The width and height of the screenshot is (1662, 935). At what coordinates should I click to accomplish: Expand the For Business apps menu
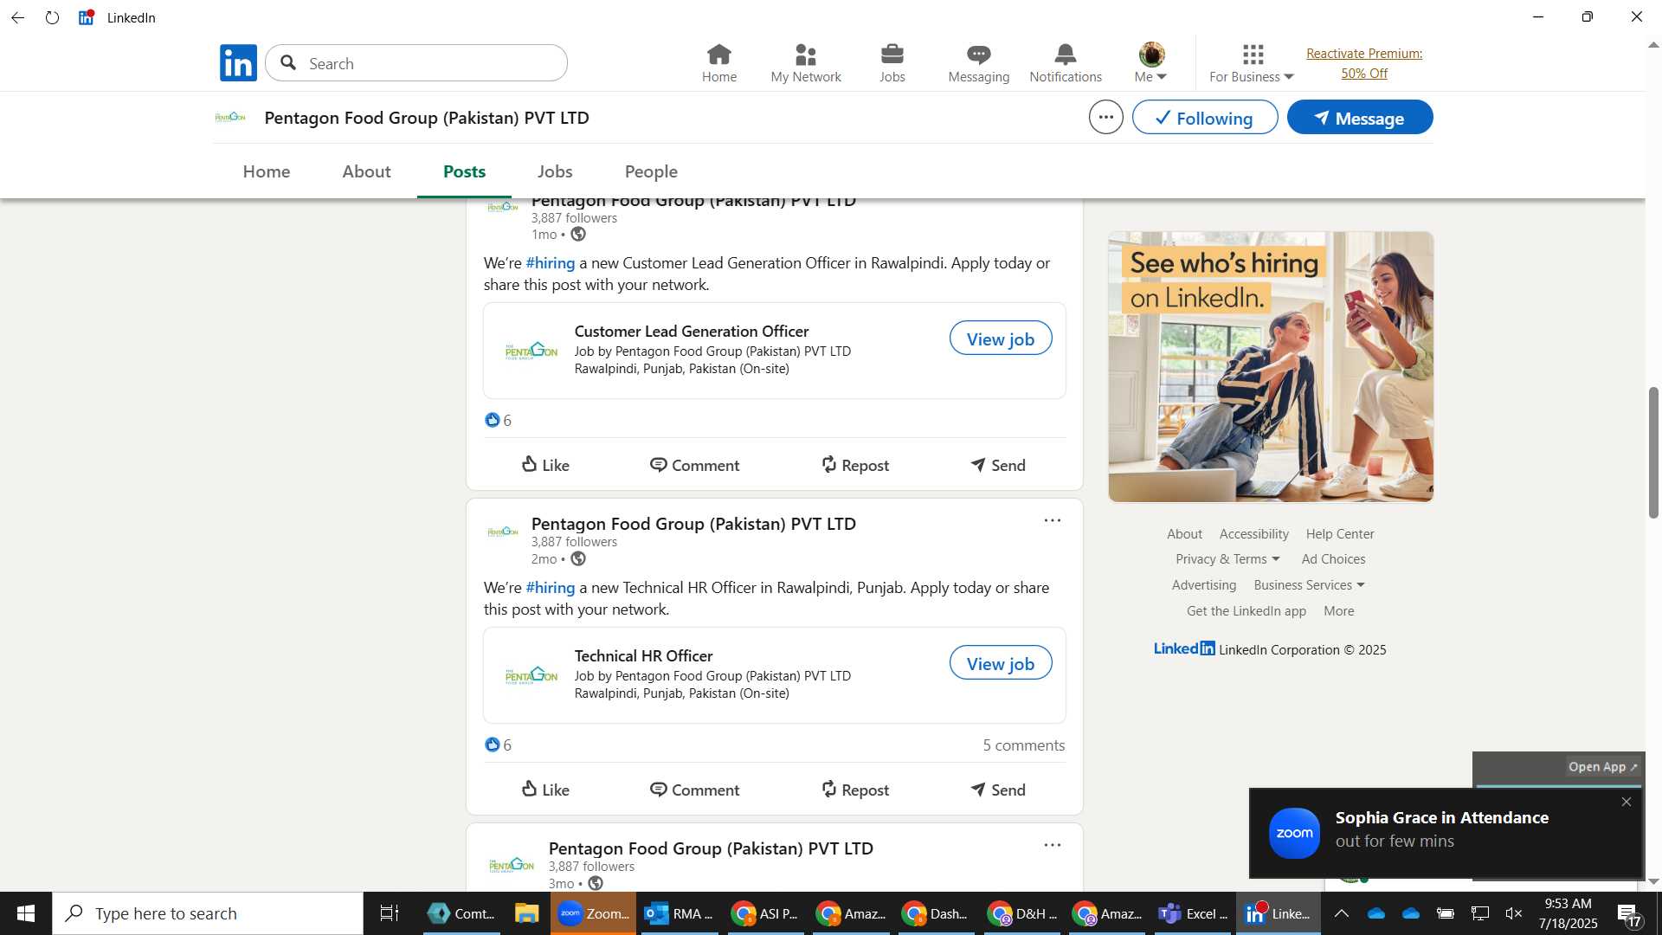(1252, 63)
